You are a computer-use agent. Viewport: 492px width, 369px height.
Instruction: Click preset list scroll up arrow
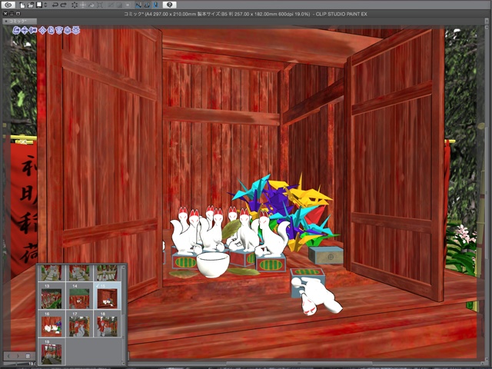click(124, 268)
